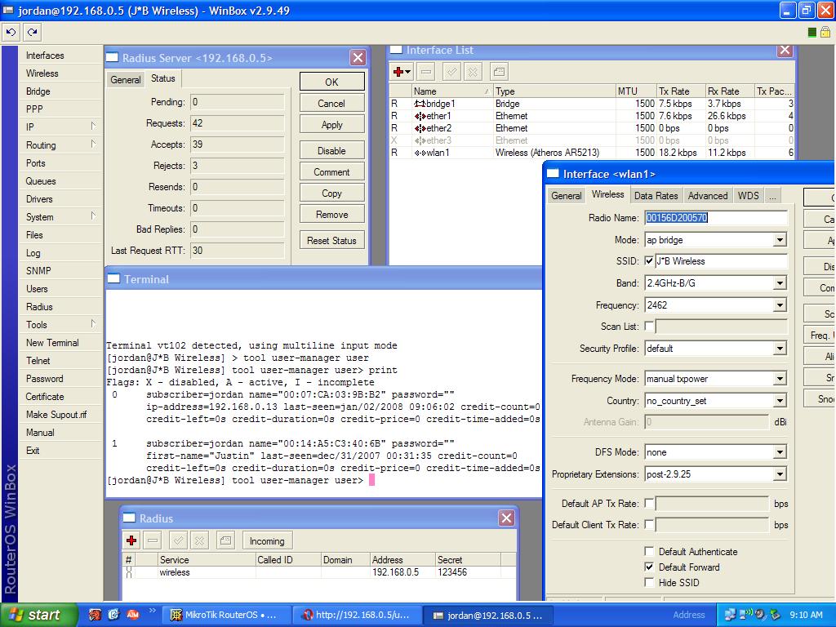The height and width of the screenshot is (627, 836).
Task: Click the redo arrow in WinBox toolbar
Action: [32, 32]
